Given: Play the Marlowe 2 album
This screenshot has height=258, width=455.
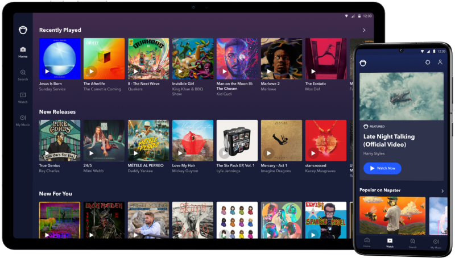Looking at the screenshot, I should [x=269, y=71].
